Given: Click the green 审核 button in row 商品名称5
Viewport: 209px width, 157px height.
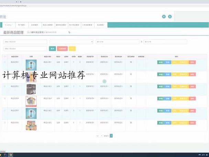Looking at the screenshot, I should [x=161, y=111].
